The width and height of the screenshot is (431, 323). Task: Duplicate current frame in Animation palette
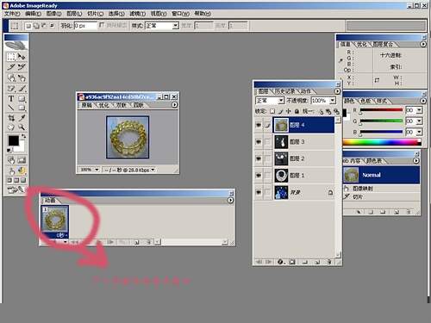(x=137, y=242)
